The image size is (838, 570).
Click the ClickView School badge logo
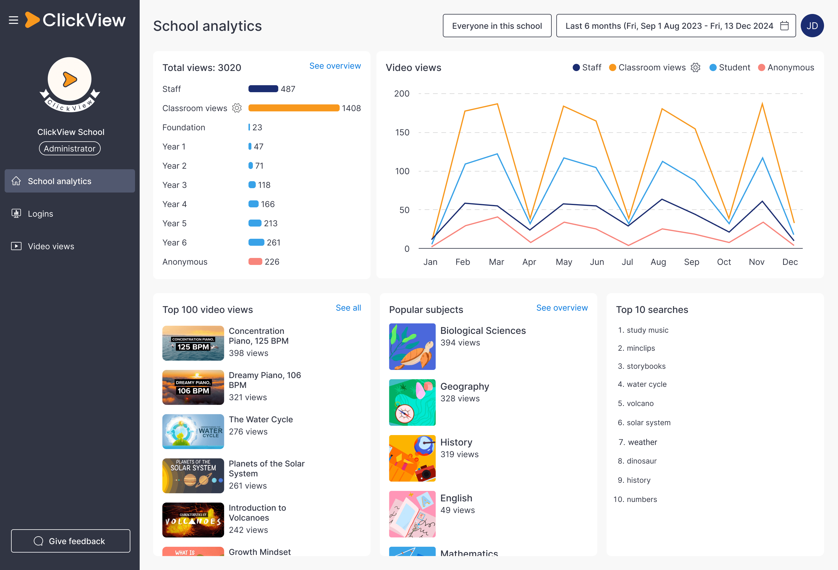point(70,84)
